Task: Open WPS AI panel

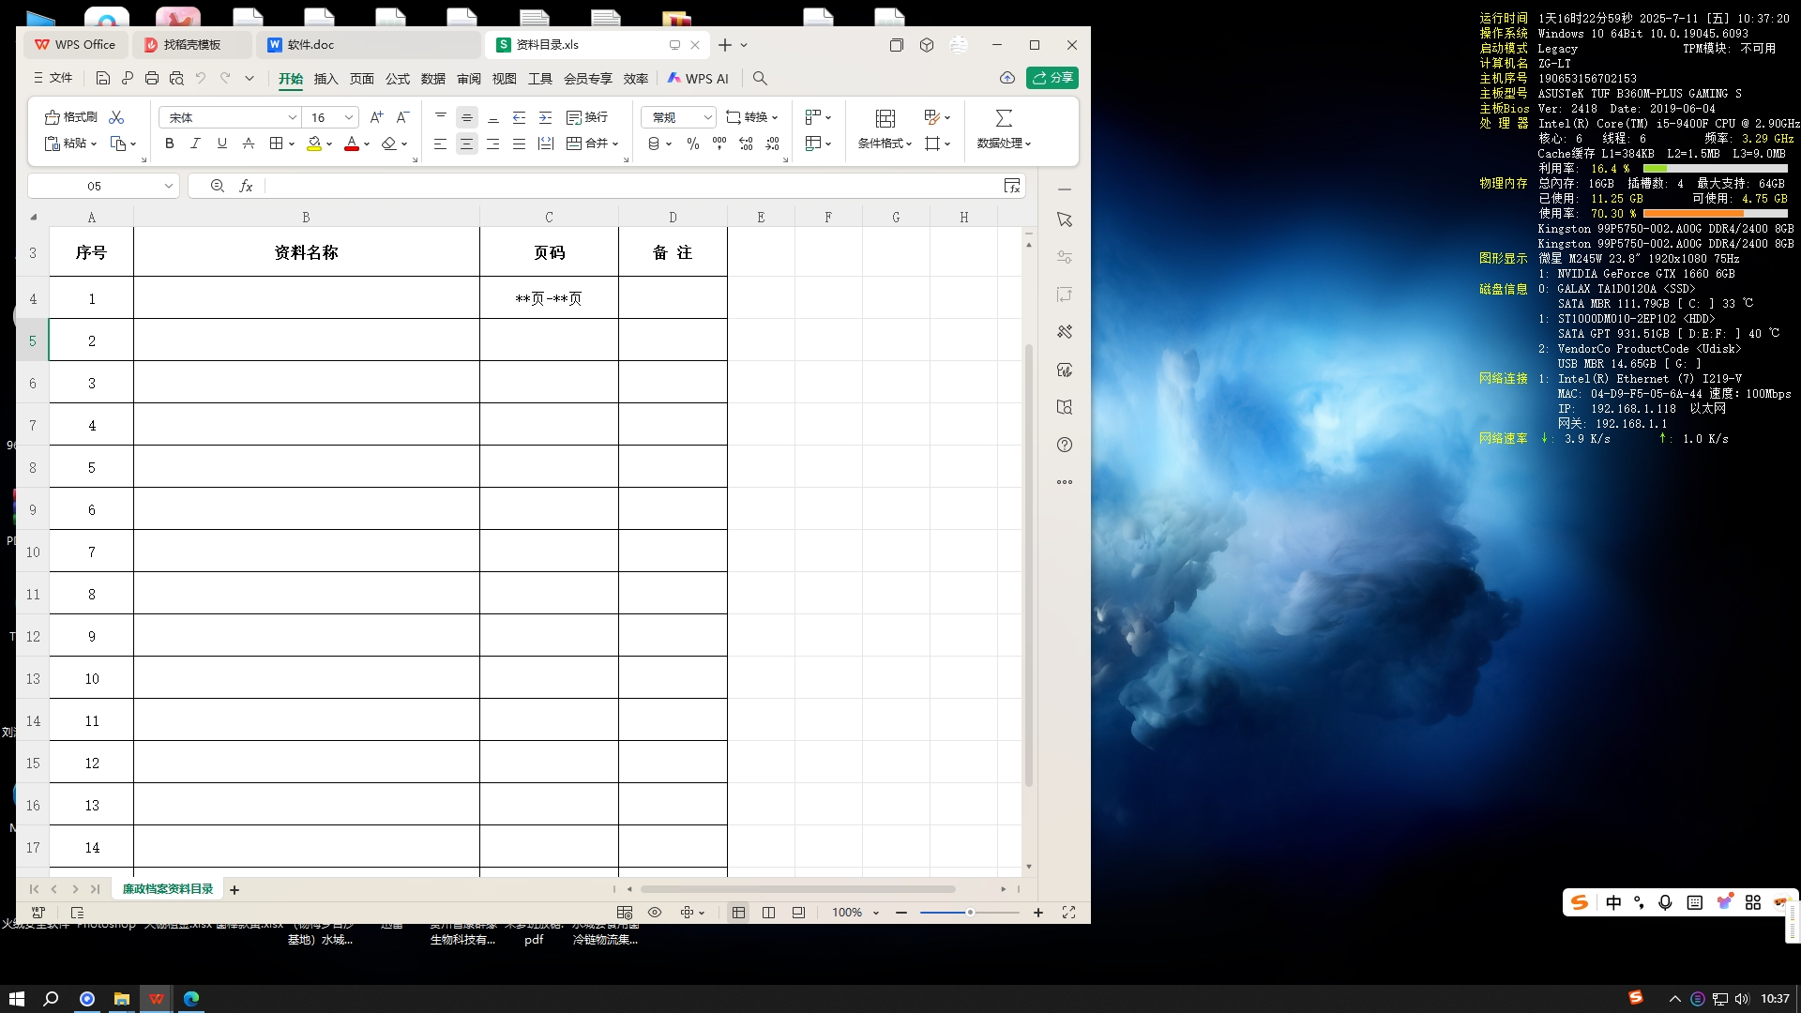Action: (x=698, y=79)
